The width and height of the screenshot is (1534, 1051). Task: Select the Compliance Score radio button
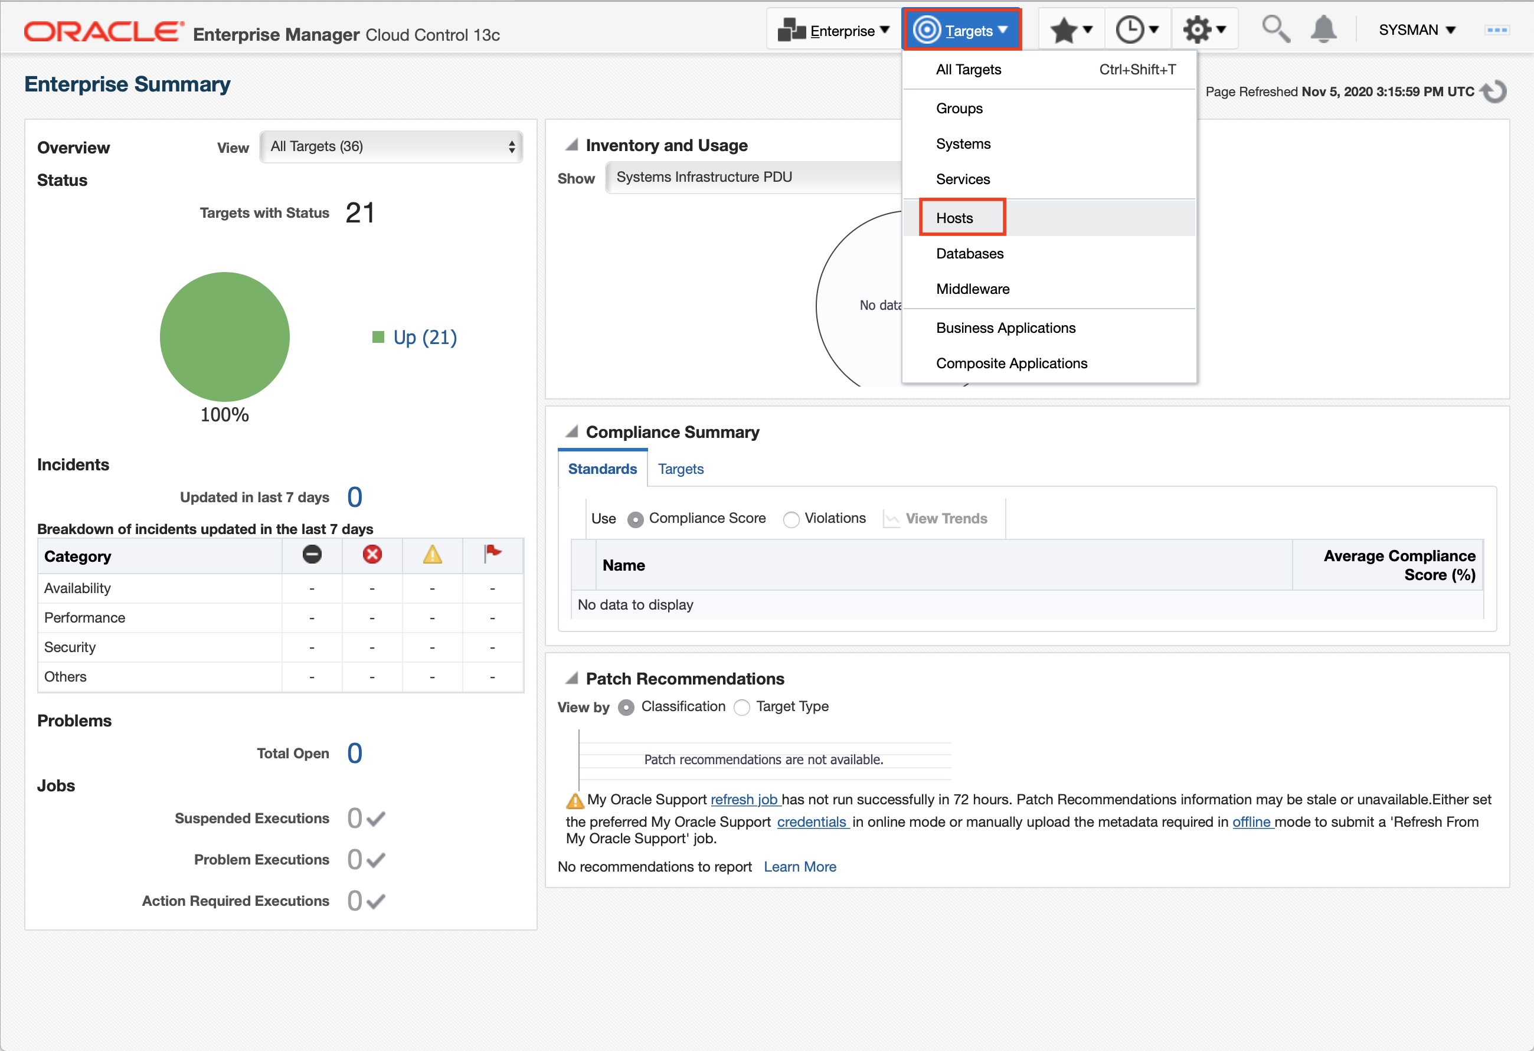point(635,520)
